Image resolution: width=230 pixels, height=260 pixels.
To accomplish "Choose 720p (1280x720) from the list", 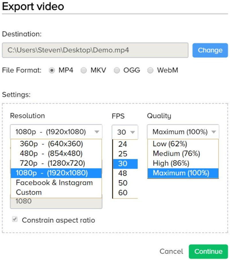I will [56, 163].
